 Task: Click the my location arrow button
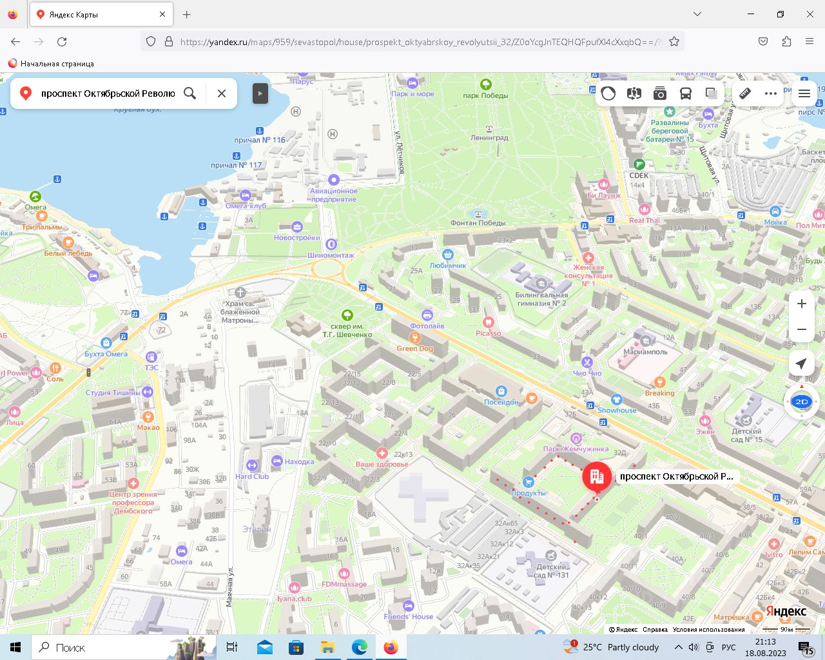(x=801, y=364)
